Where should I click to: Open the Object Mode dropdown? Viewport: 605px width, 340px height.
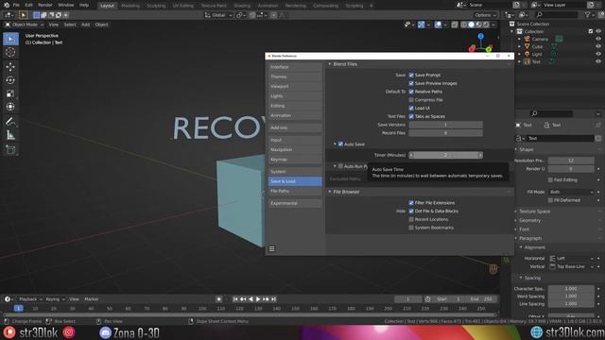[24, 25]
